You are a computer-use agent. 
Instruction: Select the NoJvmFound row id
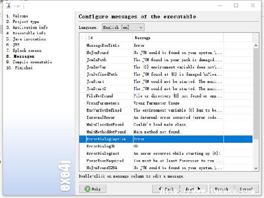(97, 53)
